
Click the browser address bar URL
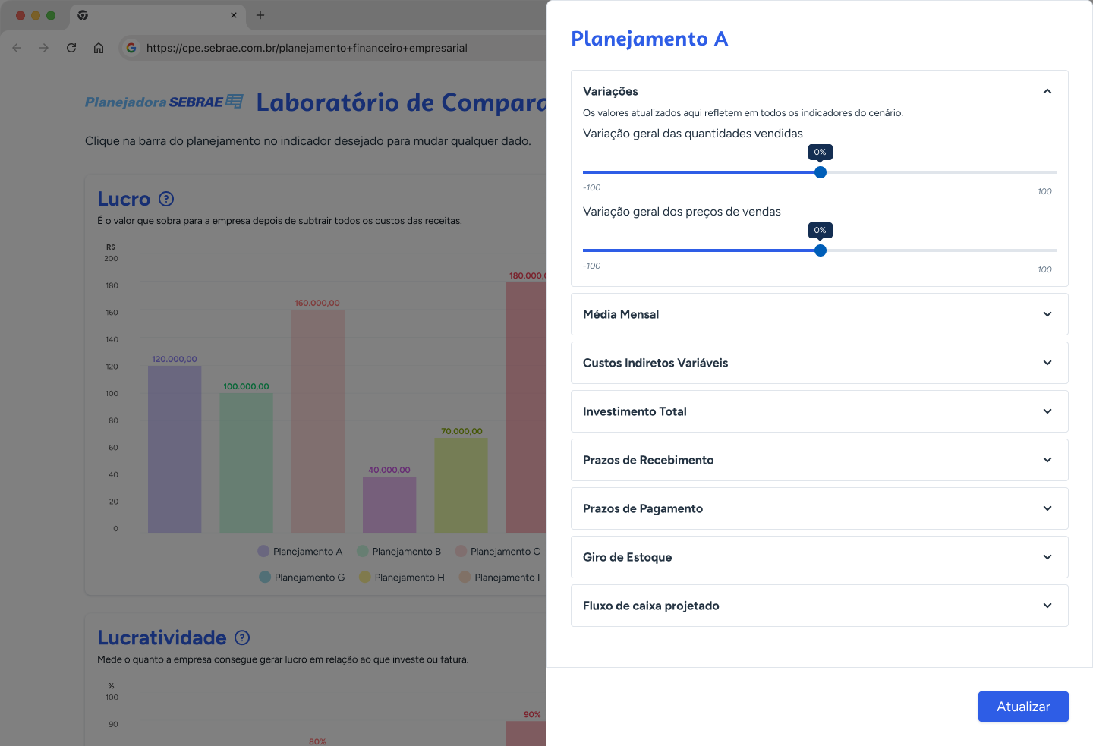307,48
